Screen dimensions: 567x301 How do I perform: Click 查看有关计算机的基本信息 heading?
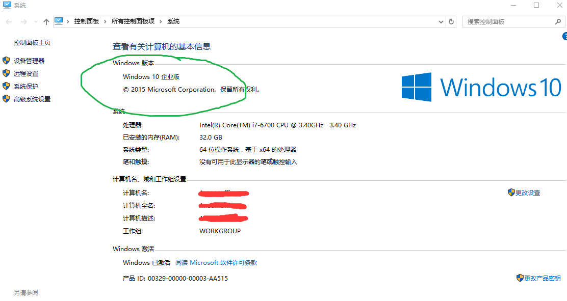[x=162, y=47]
